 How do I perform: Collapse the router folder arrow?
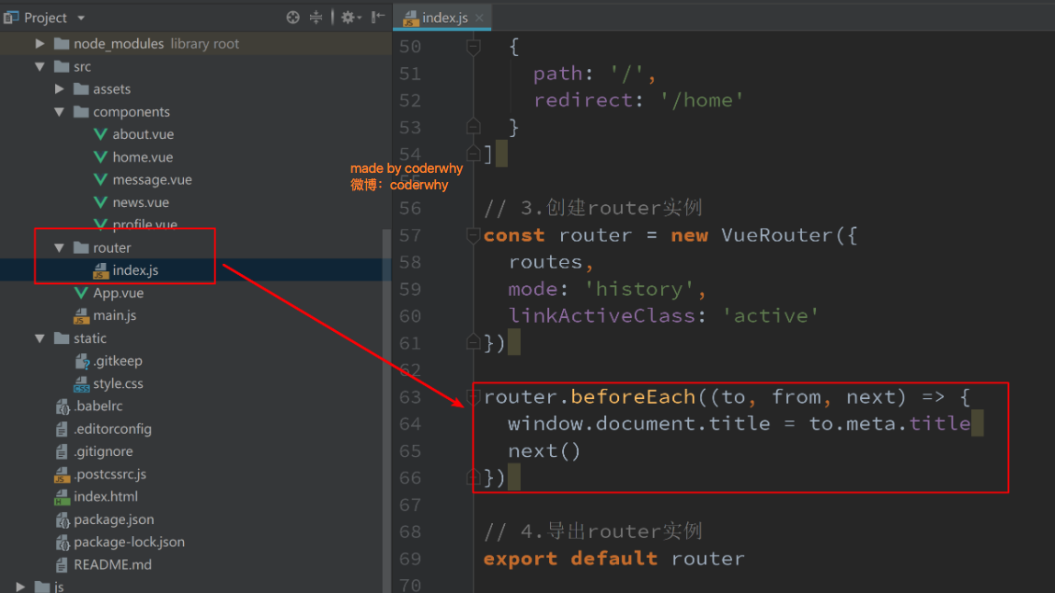[x=59, y=247]
